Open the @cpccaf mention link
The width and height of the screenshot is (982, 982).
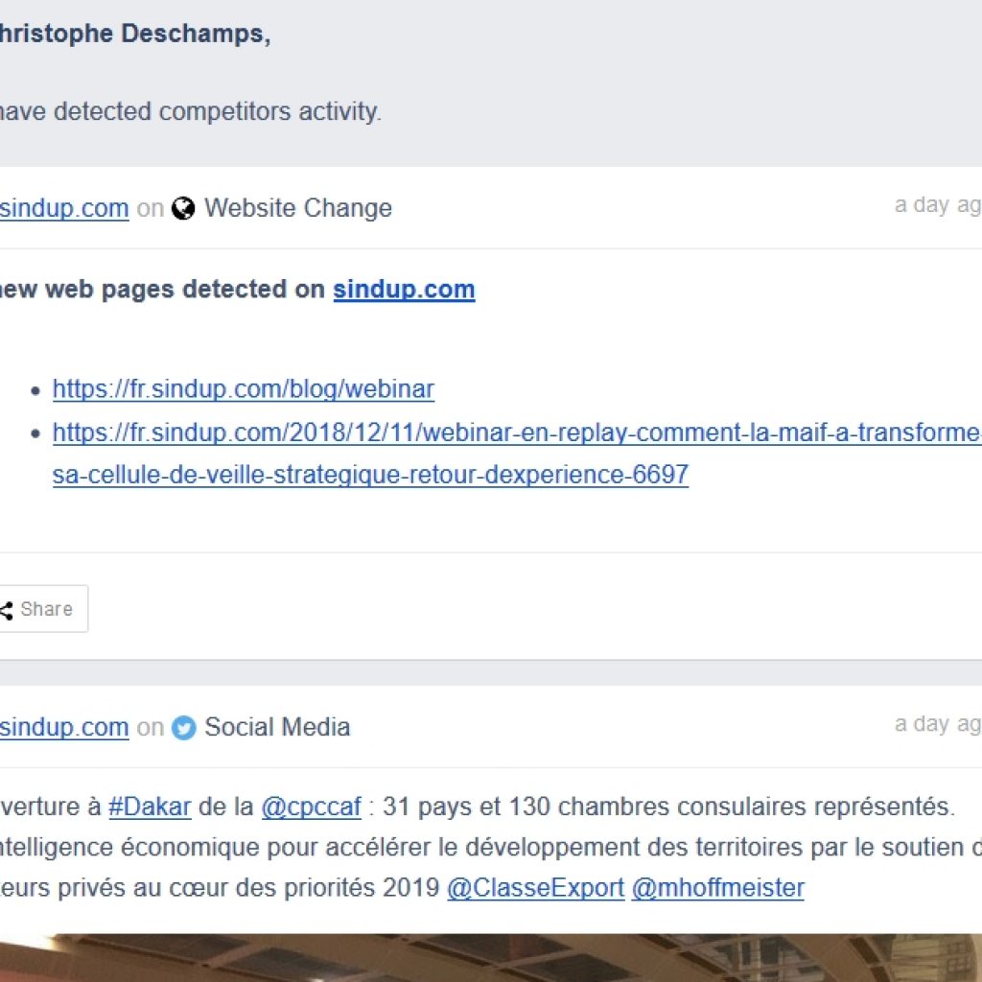[312, 807]
